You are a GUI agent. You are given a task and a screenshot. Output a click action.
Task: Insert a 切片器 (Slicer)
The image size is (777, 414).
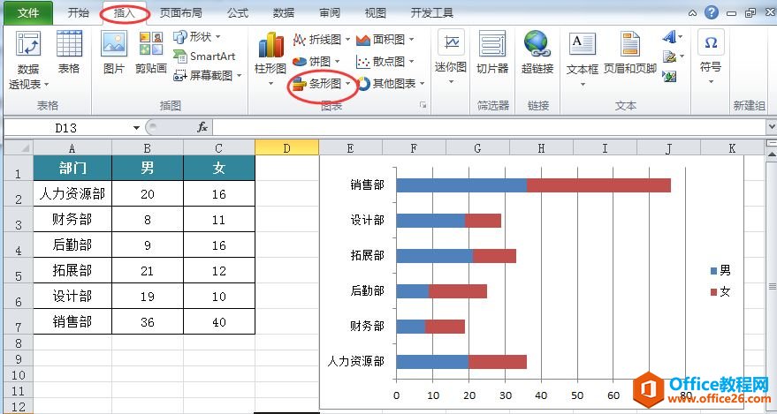pos(491,46)
